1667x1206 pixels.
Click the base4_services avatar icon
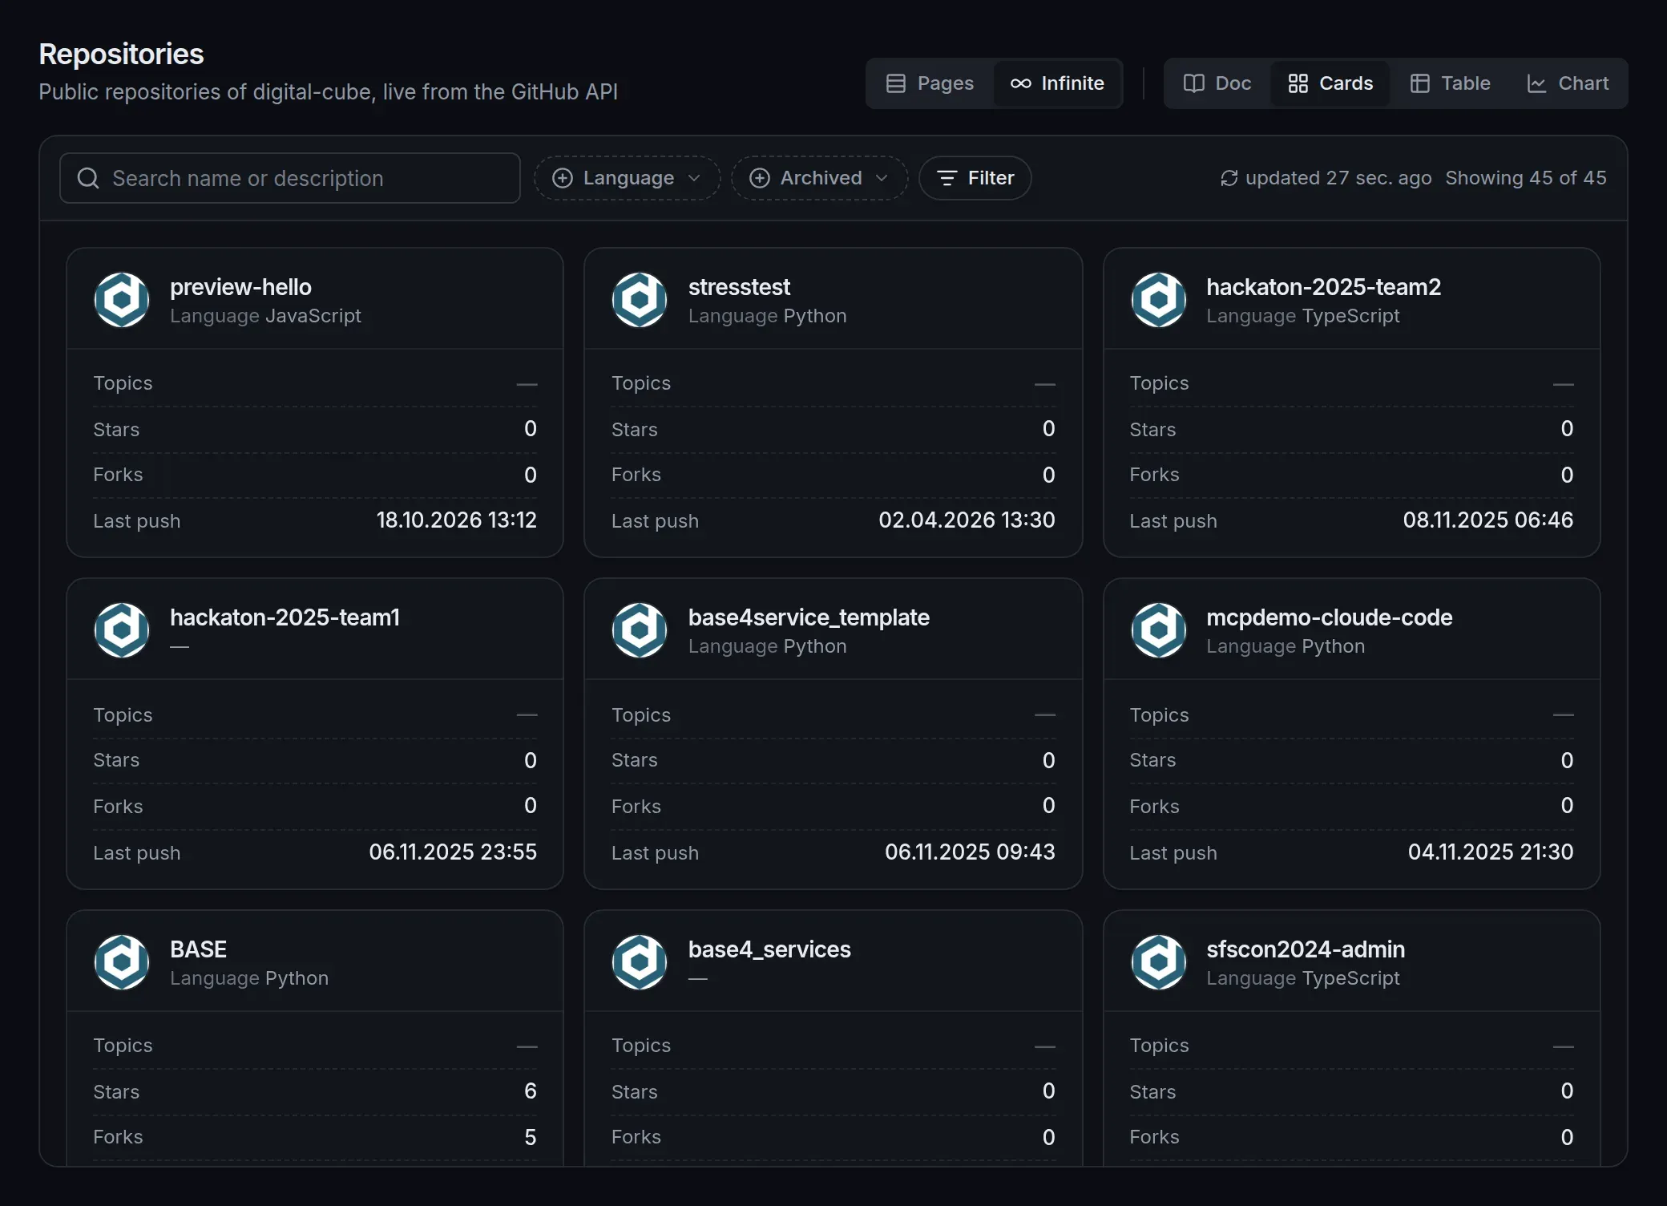640,961
